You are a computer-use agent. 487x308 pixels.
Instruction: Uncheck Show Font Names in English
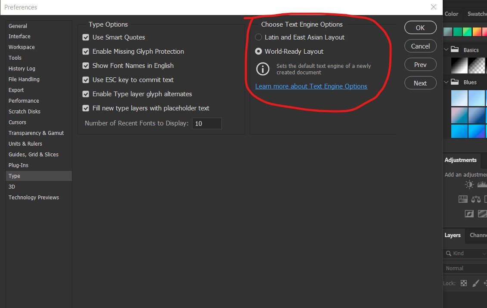pyautogui.click(x=86, y=66)
